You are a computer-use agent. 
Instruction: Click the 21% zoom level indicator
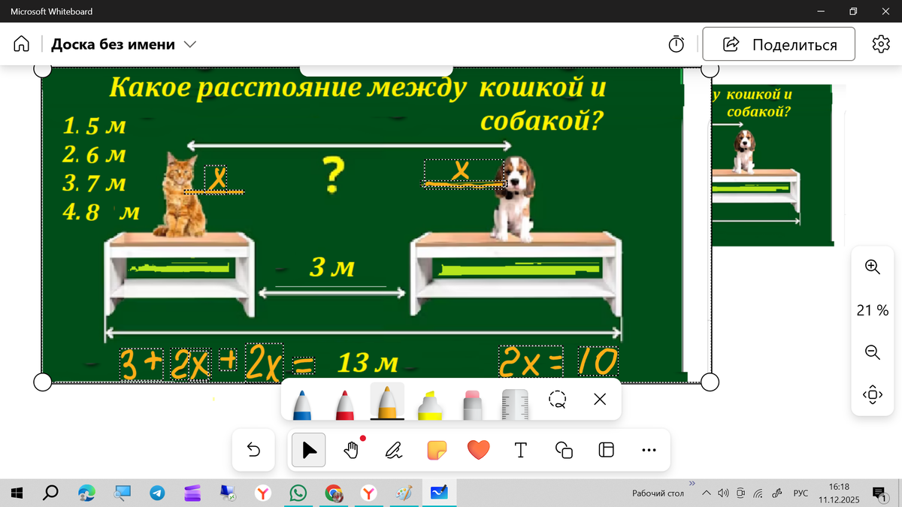click(871, 309)
